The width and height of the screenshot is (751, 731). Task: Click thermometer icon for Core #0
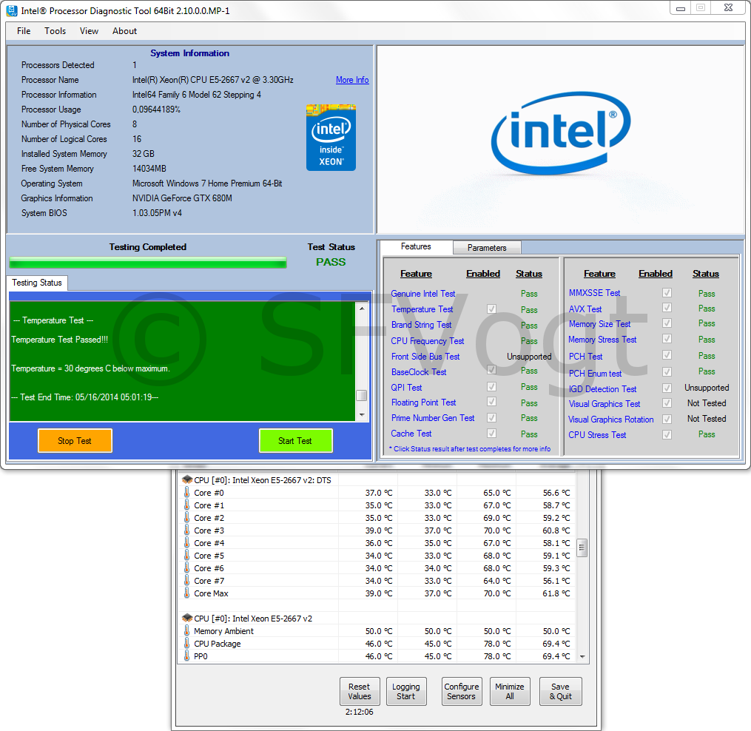pyautogui.click(x=186, y=493)
